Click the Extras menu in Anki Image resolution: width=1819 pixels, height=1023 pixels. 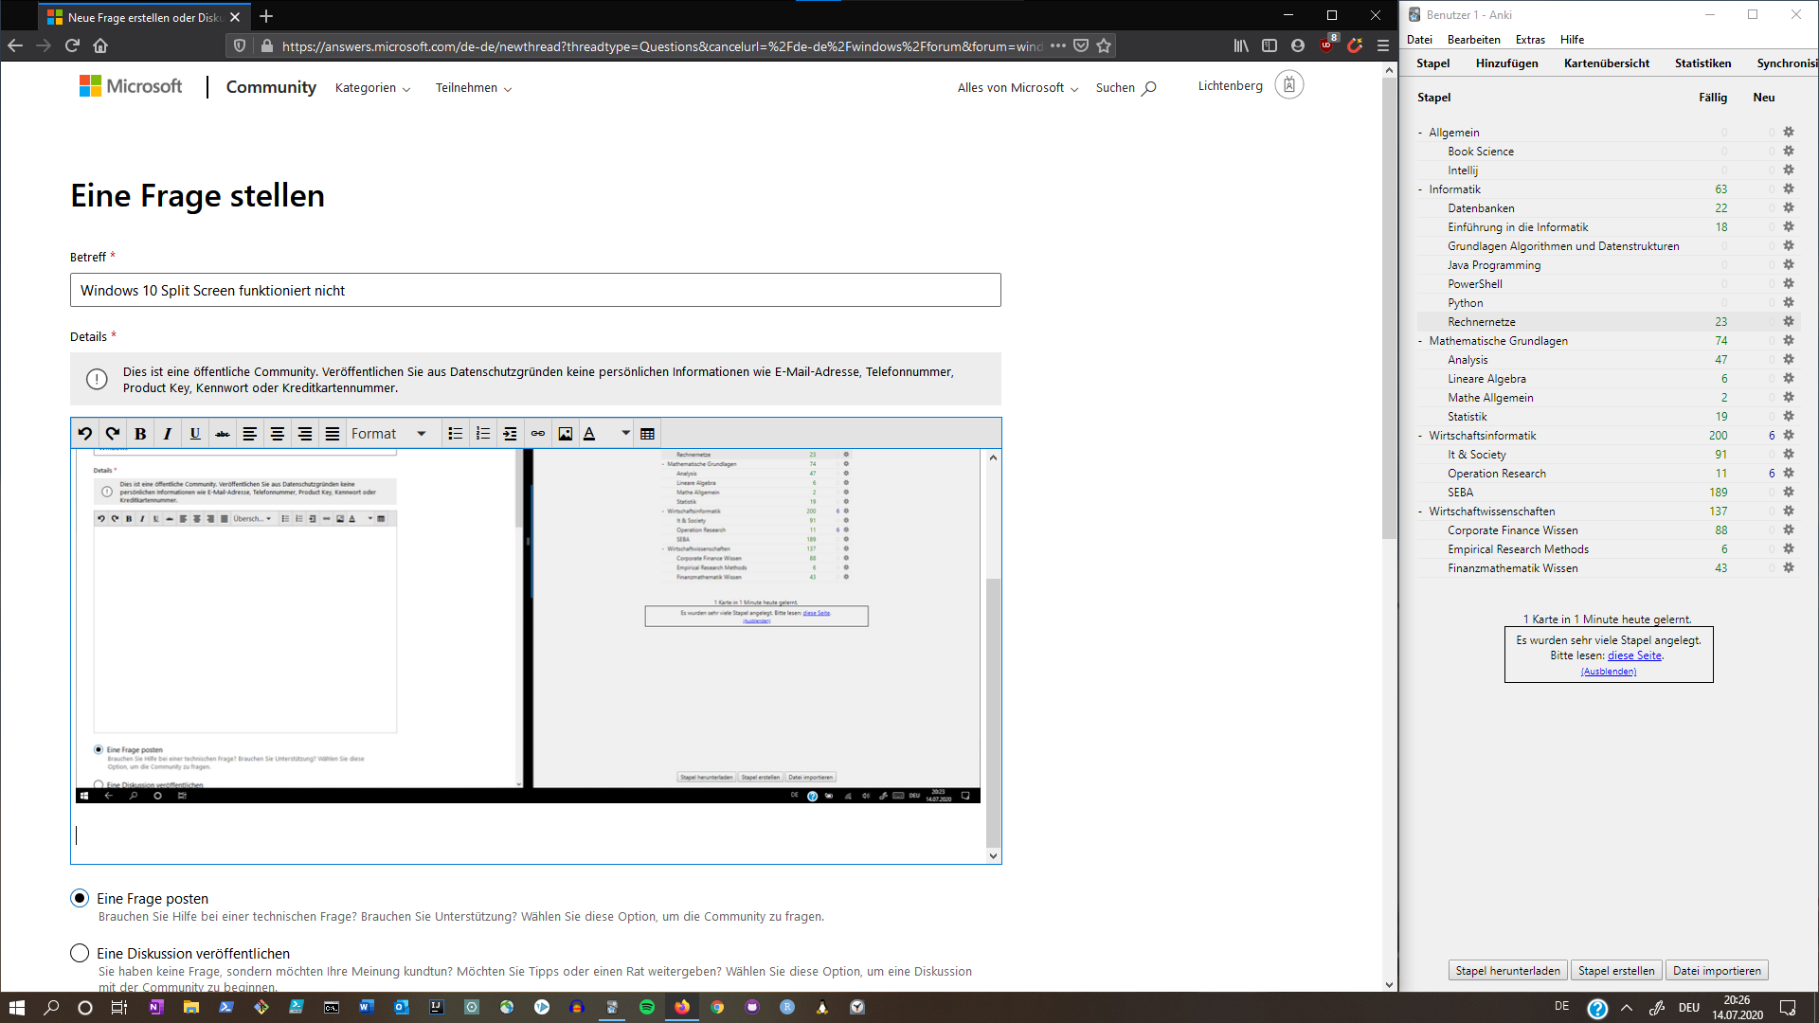pos(1530,39)
